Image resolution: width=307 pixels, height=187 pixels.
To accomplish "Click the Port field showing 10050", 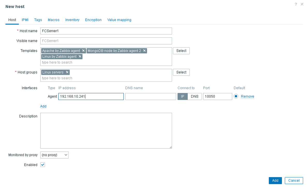I will tap(218, 96).
